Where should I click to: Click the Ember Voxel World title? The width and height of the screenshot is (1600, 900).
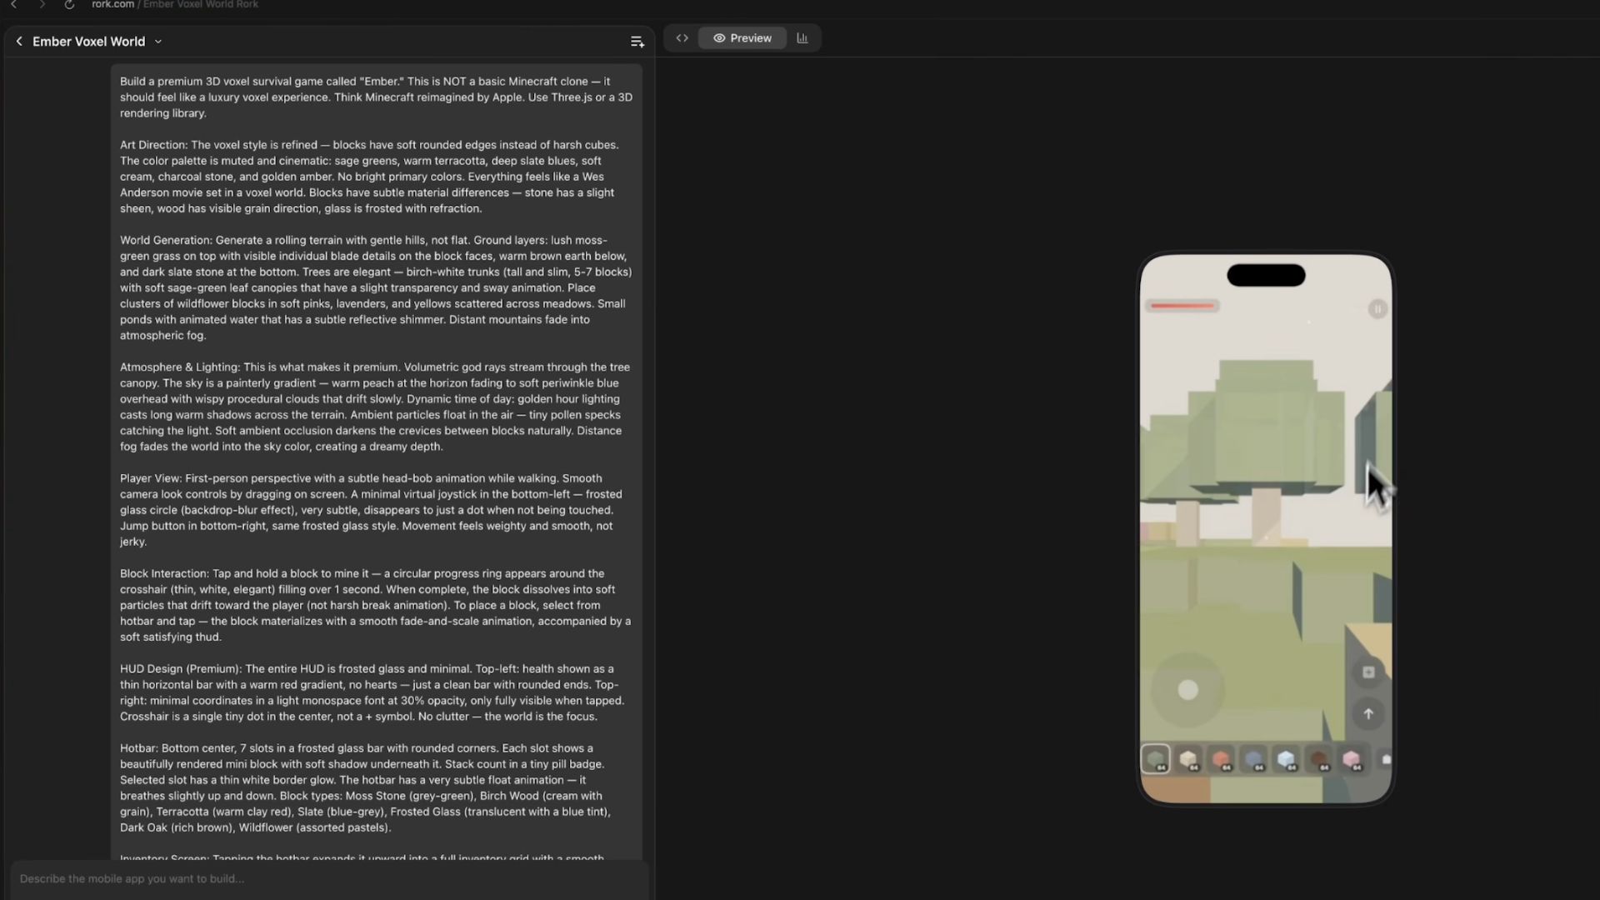pyautogui.click(x=88, y=42)
